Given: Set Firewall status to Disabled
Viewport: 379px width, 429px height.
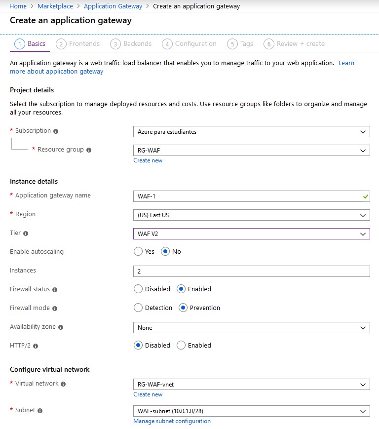Looking at the screenshot, I should point(138,289).
